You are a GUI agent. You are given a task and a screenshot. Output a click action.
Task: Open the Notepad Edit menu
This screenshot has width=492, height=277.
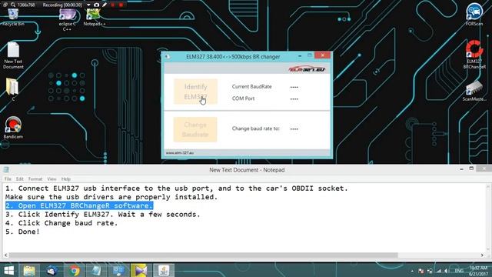(20, 179)
